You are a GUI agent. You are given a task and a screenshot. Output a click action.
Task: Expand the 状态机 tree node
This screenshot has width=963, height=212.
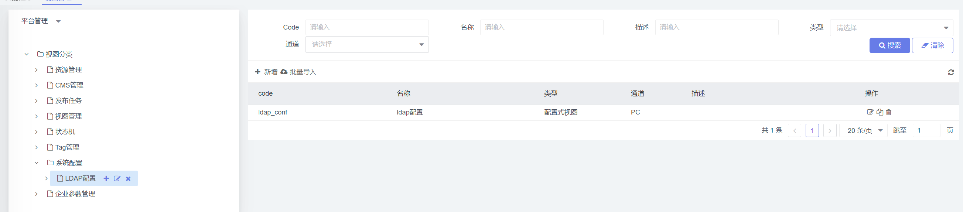coord(36,131)
